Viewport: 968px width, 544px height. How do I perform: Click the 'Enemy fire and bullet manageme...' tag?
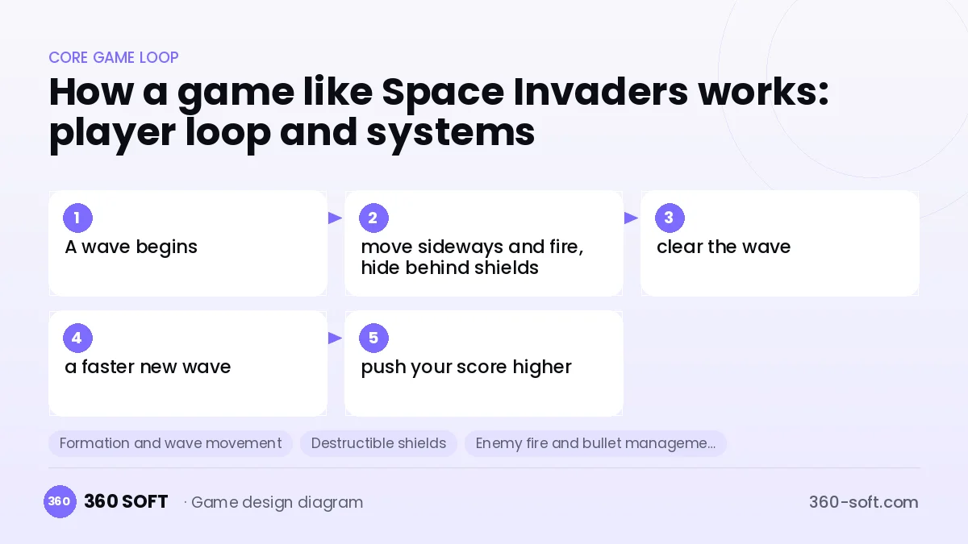click(x=595, y=443)
